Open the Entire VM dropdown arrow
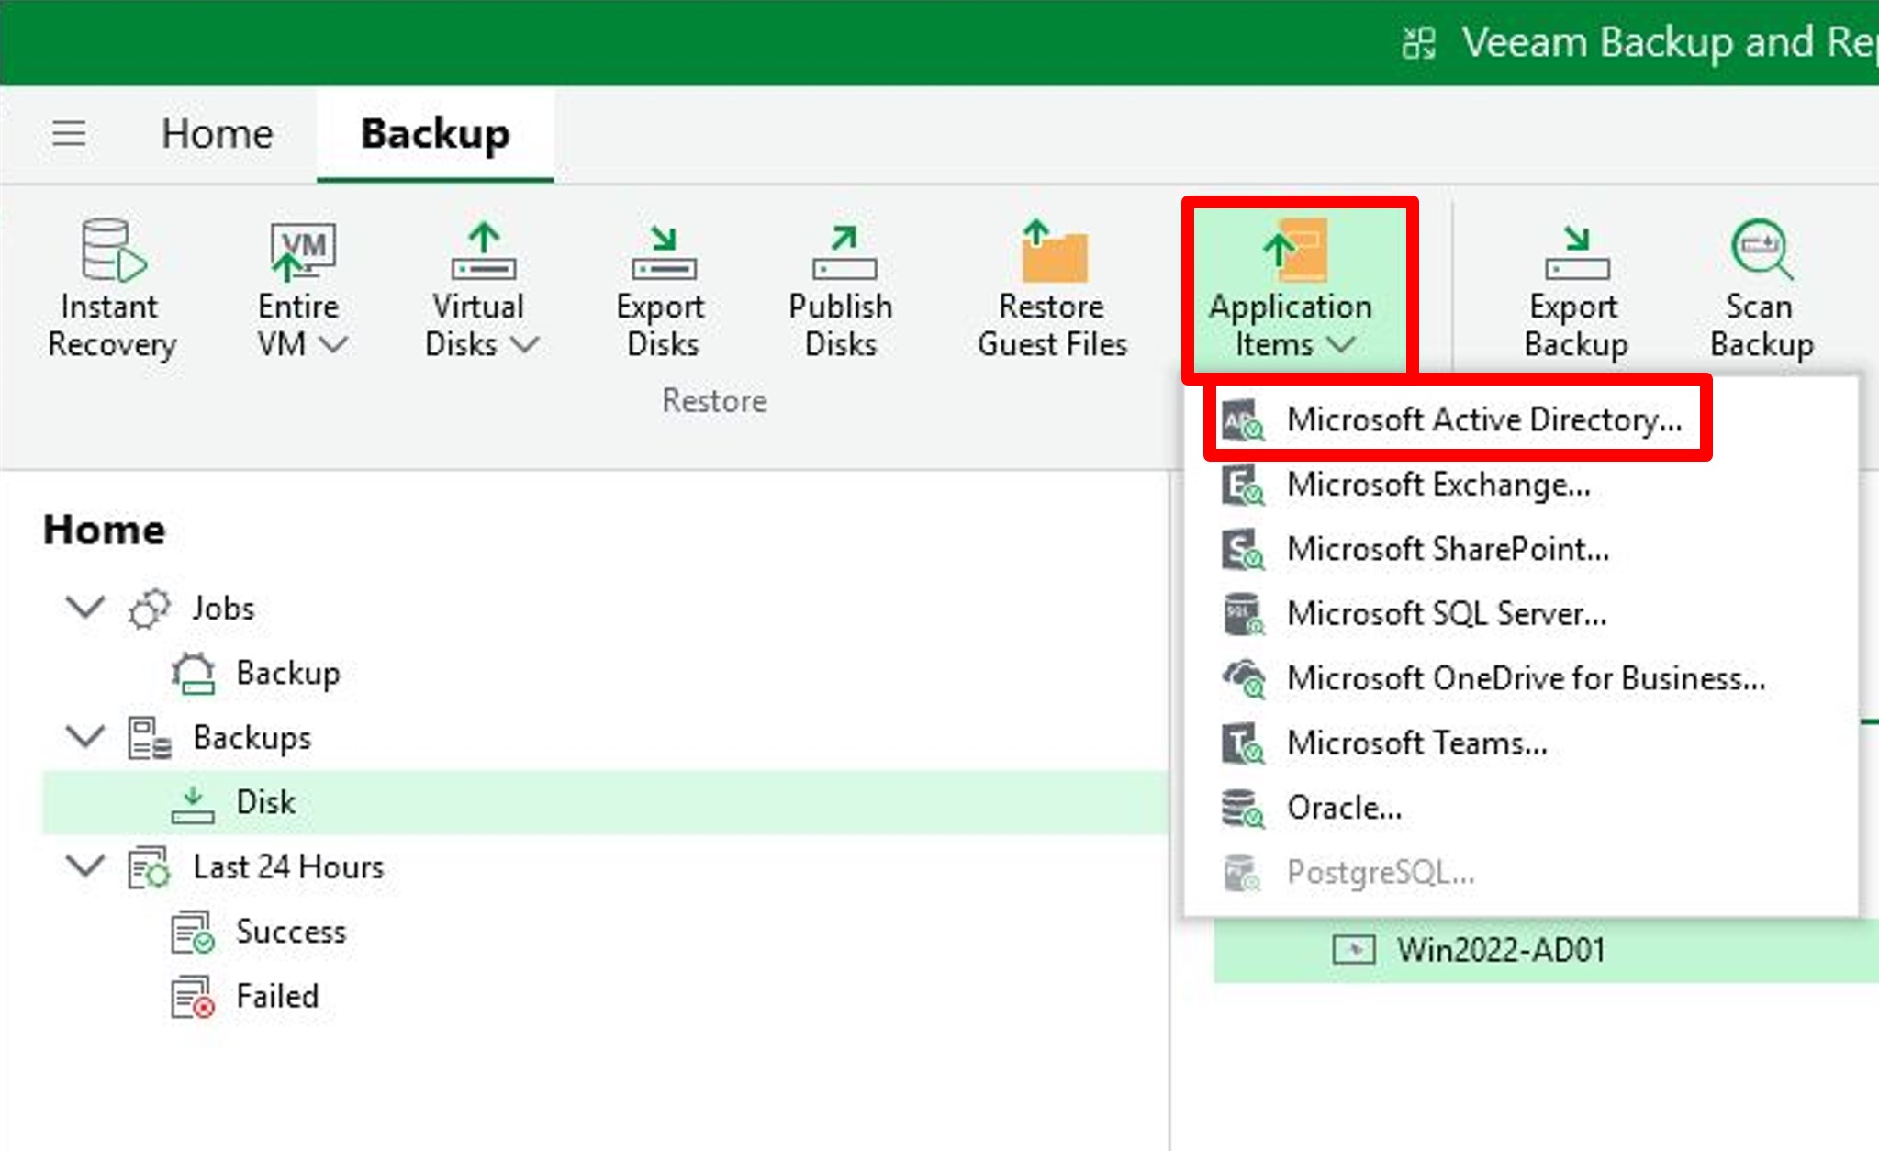This screenshot has height=1151, width=1879. click(x=334, y=346)
